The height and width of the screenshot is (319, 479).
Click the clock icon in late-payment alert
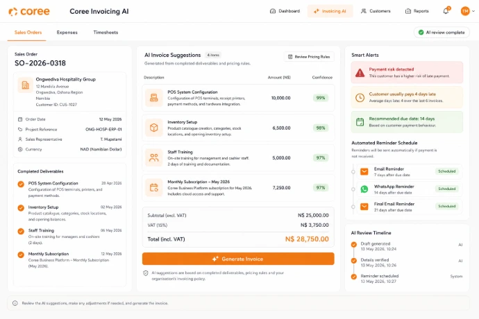pos(360,97)
